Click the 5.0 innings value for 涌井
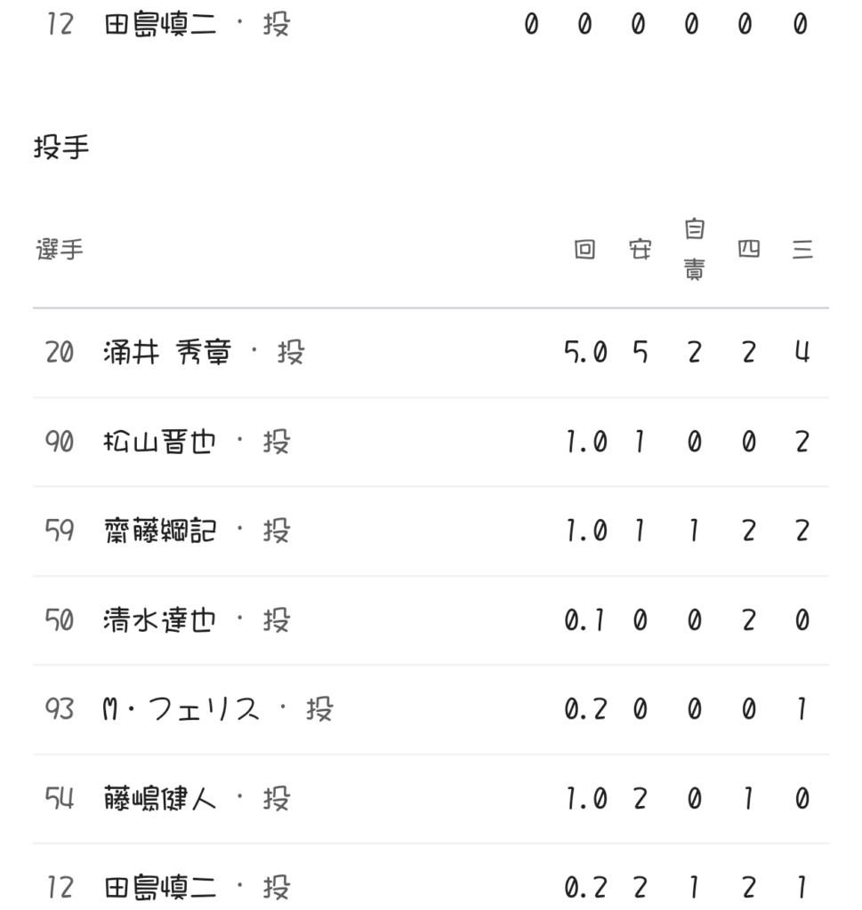 pyautogui.click(x=585, y=353)
